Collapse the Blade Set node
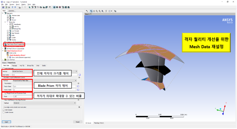Viewport: 237px width, 129px height. (5, 22)
